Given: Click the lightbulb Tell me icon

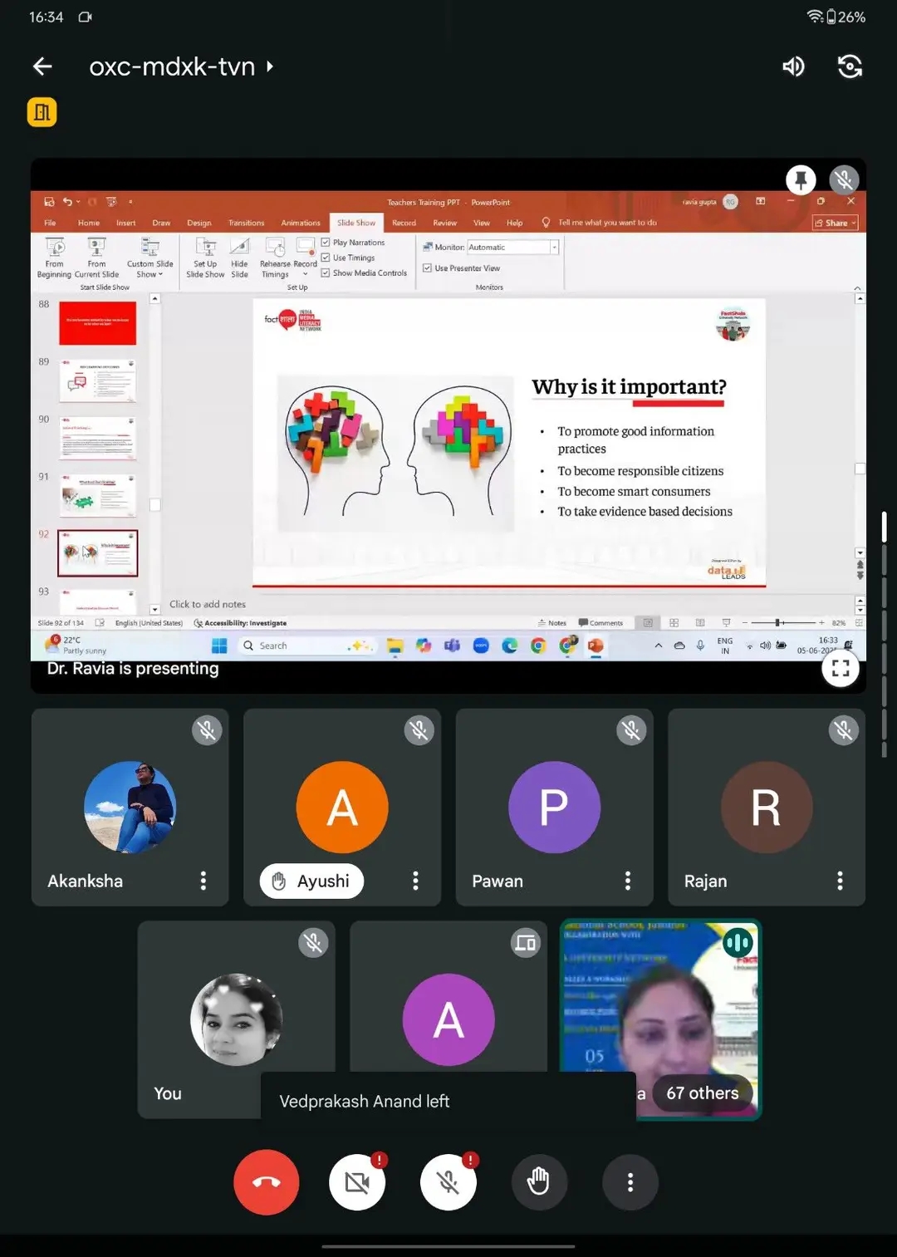Looking at the screenshot, I should coord(546,223).
